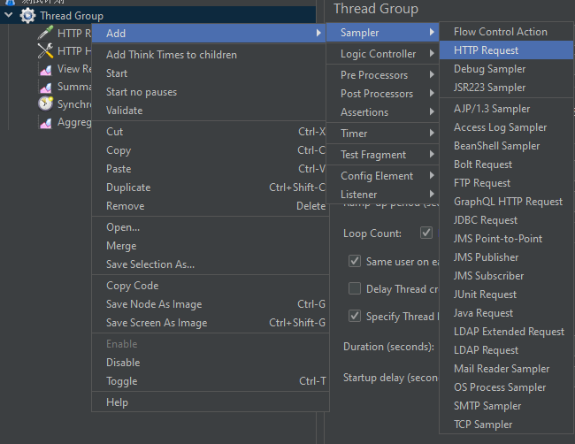Open the Logic Controller submenu

pyautogui.click(x=382, y=54)
